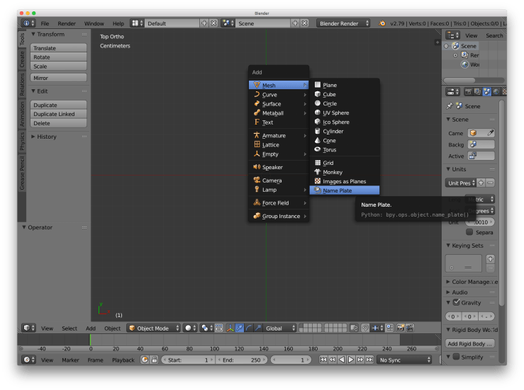Screen dimensions: 524x390
Task: Click the Scale button
Action: click(58, 67)
